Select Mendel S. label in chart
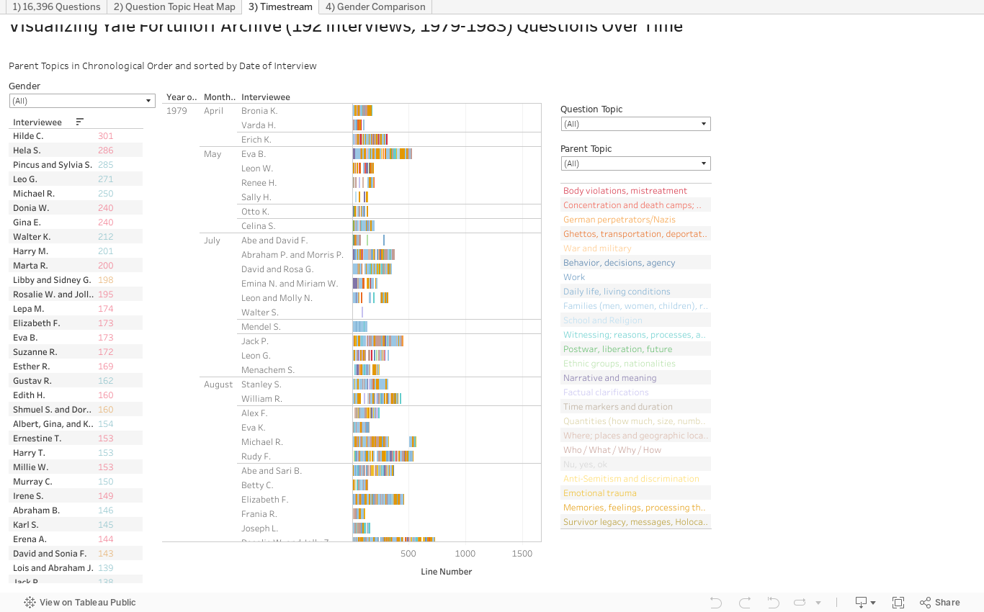984x612 pixels. pyautogui.click(x=261, y=327)
